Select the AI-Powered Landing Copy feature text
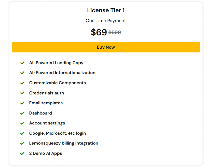This screenshot has height=168, width=217. 56,63
